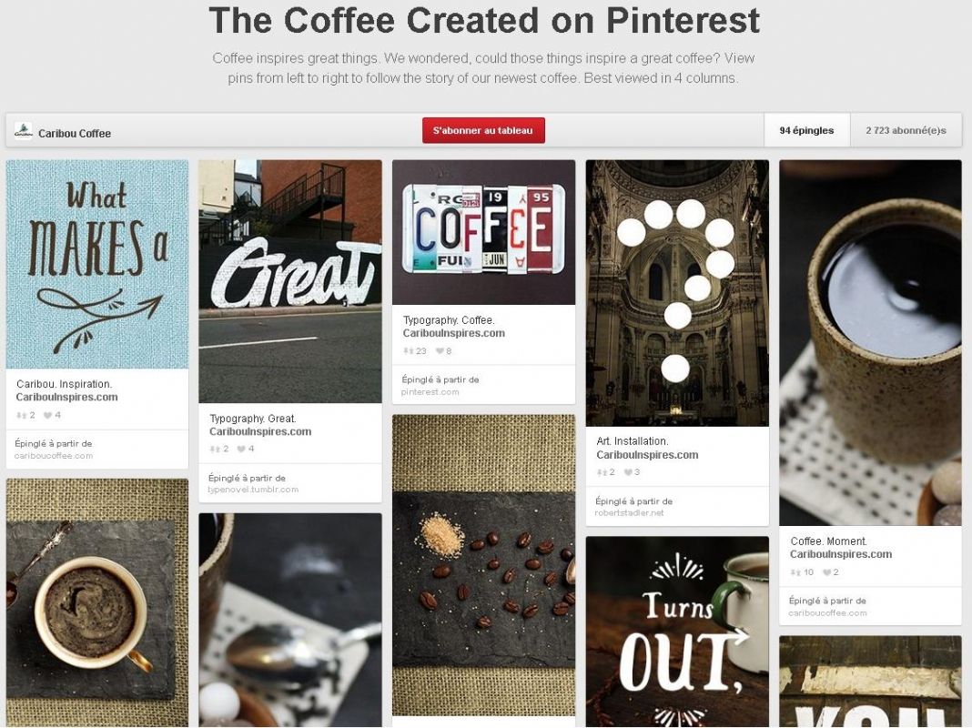Click the S'abonner au tableau button
The width and height of the screenshot is (972, 728).
point(483,131)
